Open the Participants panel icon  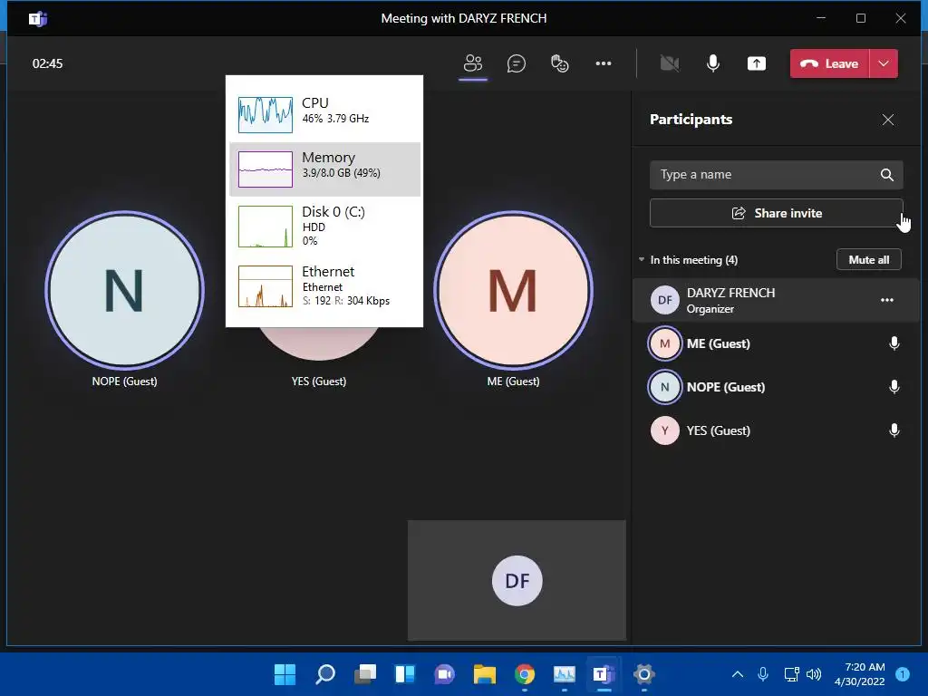pos(473,63)
